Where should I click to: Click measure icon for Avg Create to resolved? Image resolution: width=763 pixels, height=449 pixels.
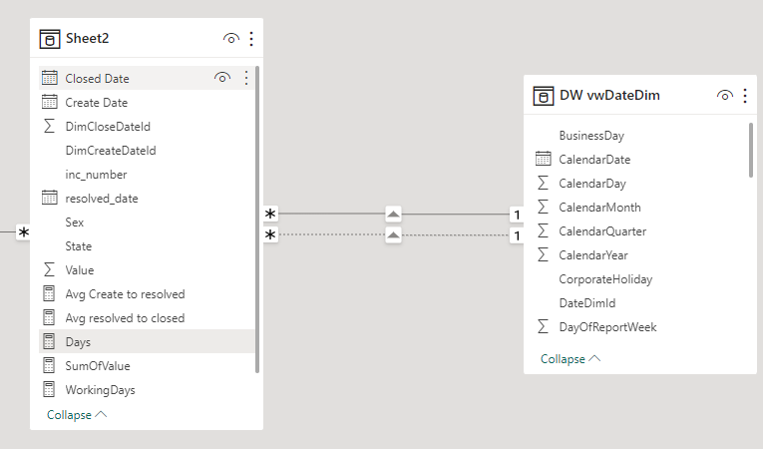[49, 293]
